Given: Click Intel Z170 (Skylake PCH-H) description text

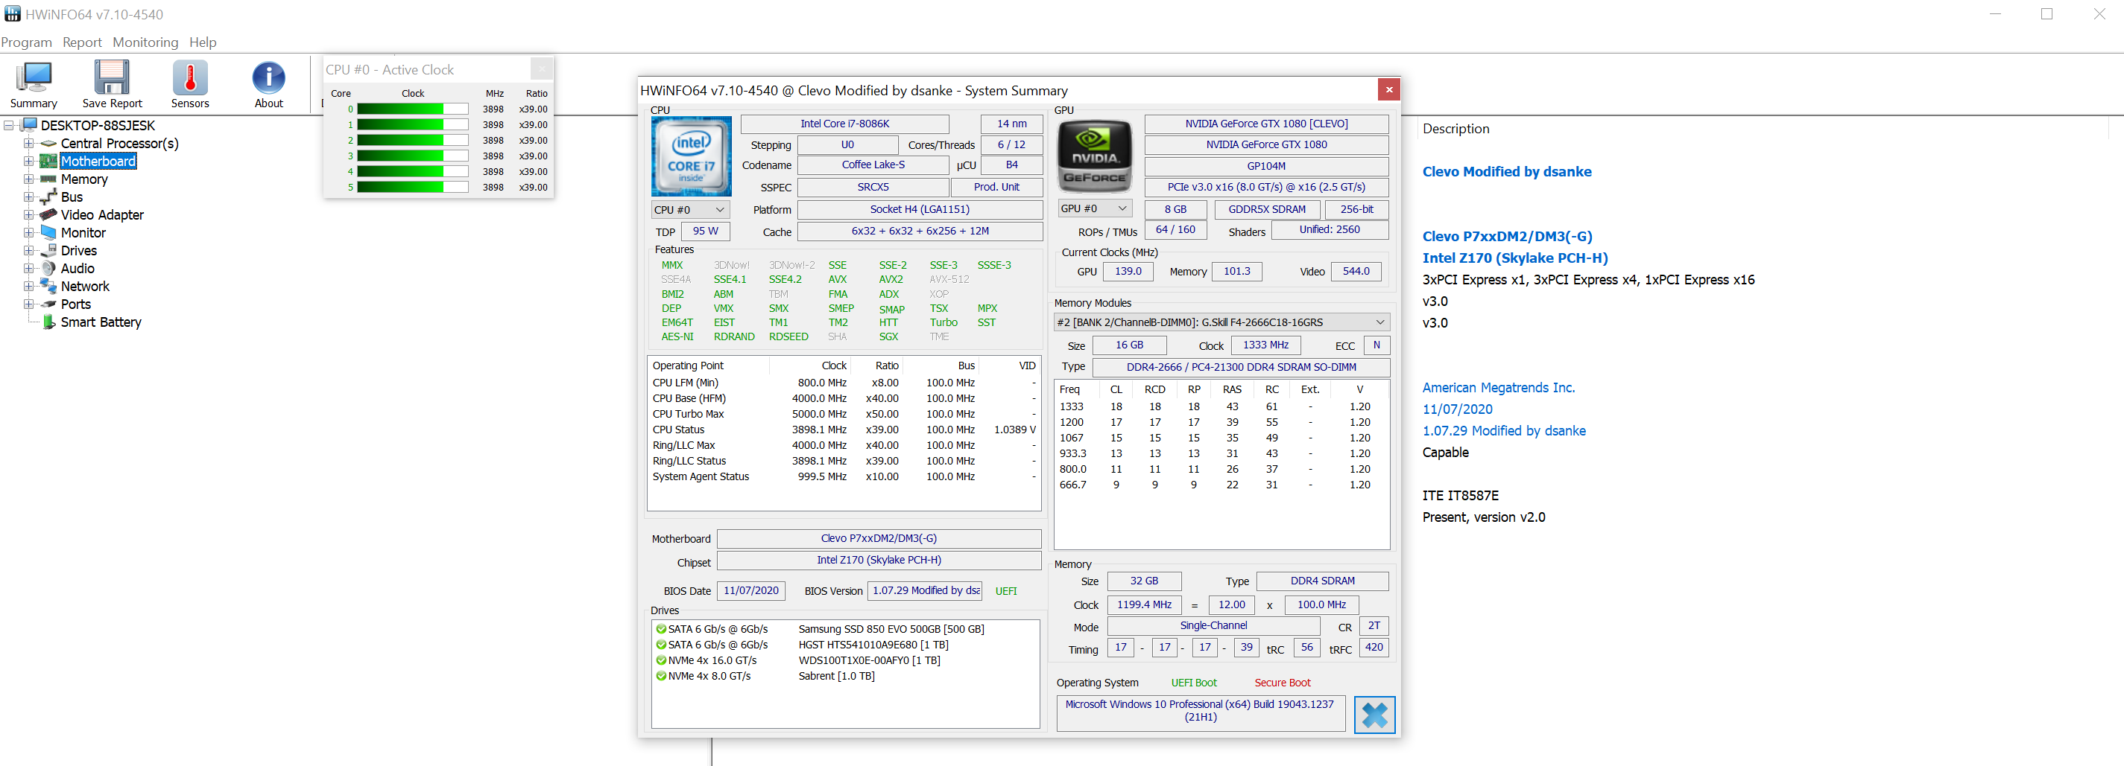Looking at the screenshot, I should point(1514,258).
